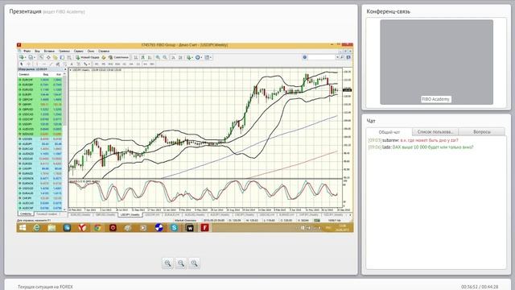Switch timeframe to W1

point(145,64)
